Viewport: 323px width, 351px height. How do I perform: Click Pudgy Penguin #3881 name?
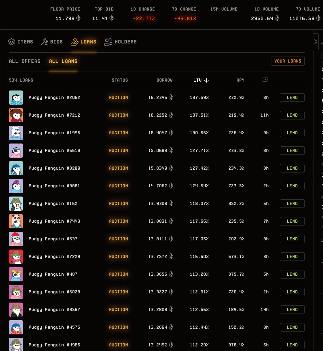[54, 186]
